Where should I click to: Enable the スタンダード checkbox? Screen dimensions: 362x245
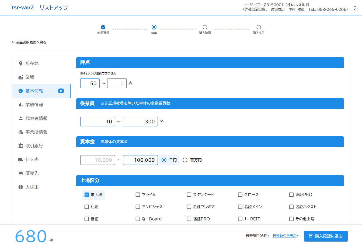pos(189,195)
